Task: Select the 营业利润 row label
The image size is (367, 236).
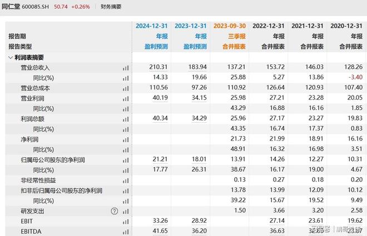Action: [x=33, y=99]
